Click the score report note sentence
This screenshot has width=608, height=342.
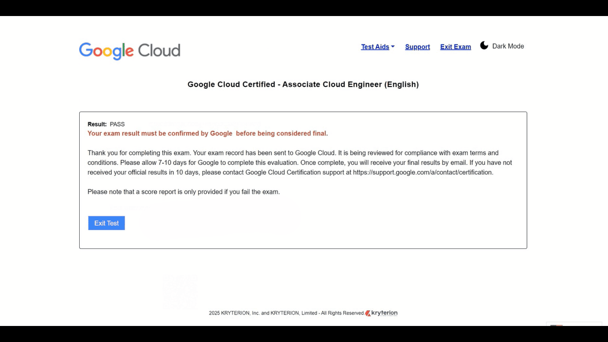183,192
